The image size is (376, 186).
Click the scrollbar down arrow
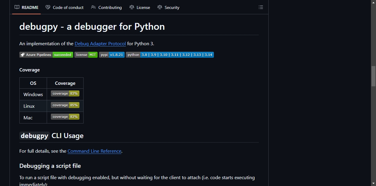(x=373, y=183)
